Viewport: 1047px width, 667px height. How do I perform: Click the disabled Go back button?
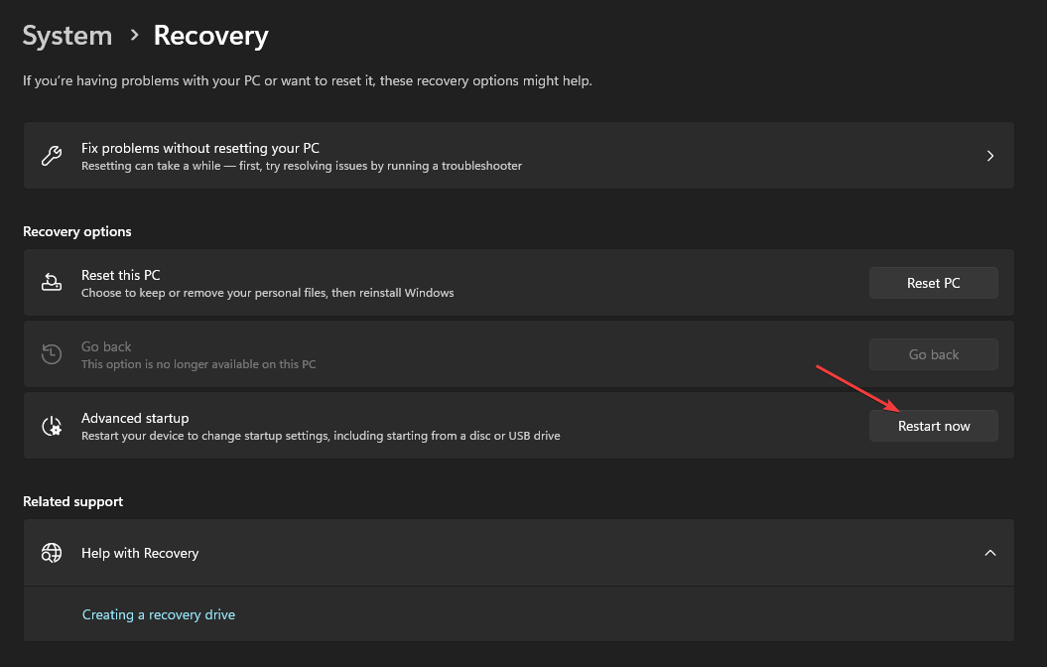point(934,354)
